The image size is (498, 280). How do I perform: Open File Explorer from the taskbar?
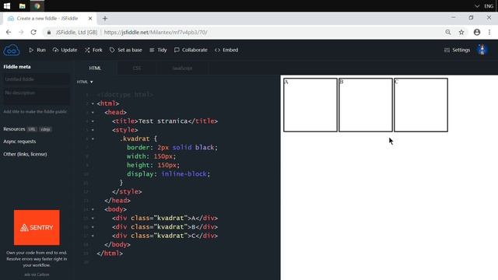pyautogui.click(x=23, y=5)
